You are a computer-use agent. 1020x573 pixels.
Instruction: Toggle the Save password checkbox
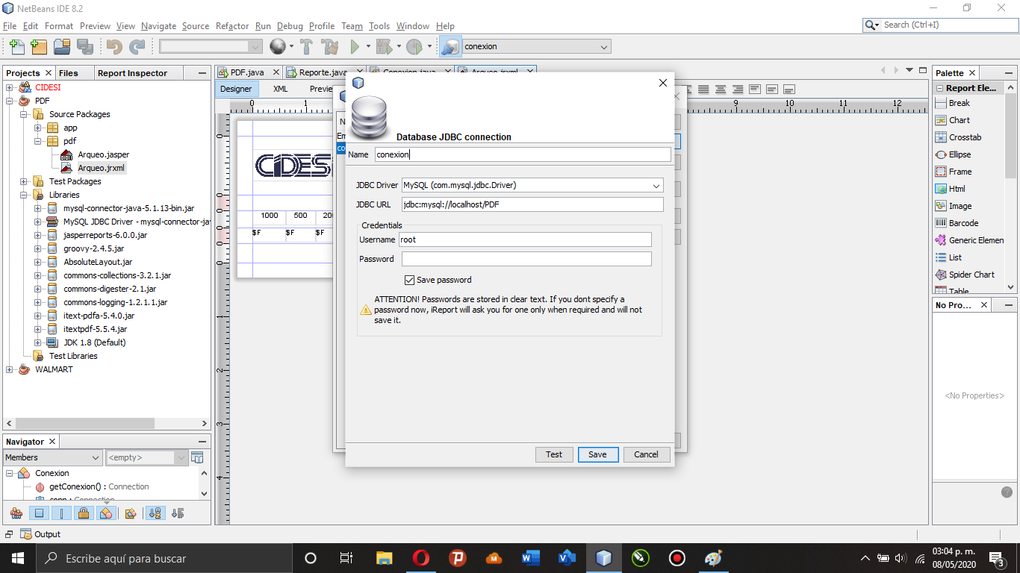click(x=409, y=280)
